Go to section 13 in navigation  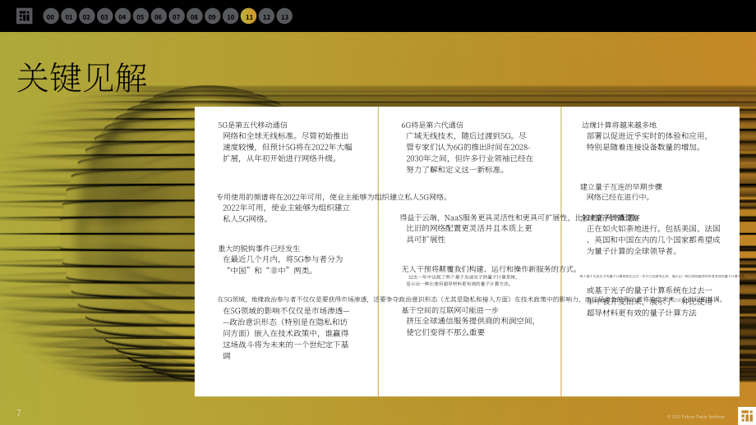tap(284, 16)
